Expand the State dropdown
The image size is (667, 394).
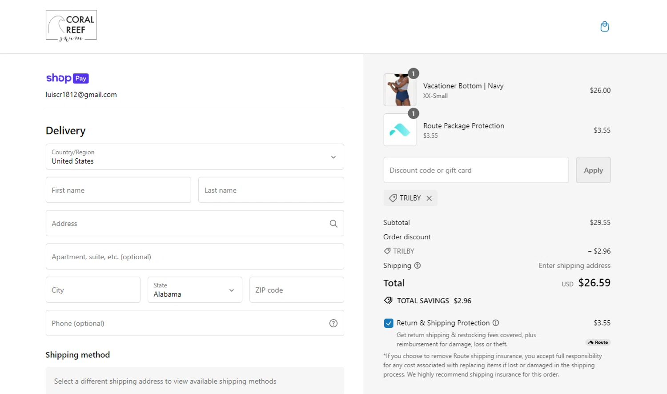pyautogui.click(x=195, y=290)
